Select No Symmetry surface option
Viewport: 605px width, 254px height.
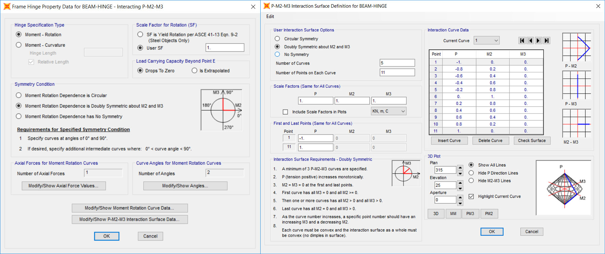[277, 54]
